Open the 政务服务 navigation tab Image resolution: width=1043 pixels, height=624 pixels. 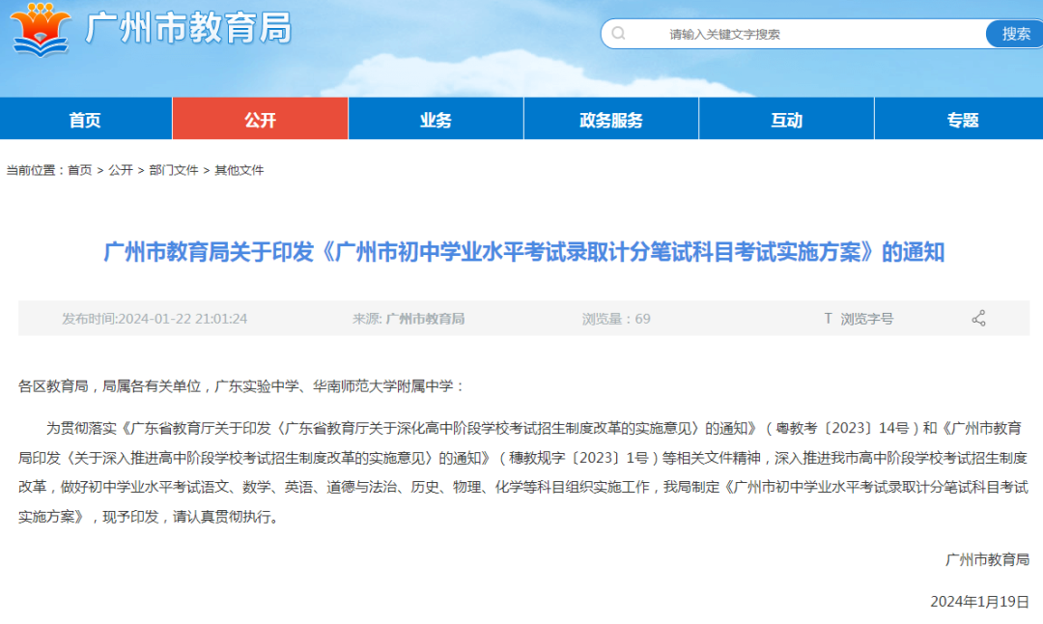[x=610, y=120]
